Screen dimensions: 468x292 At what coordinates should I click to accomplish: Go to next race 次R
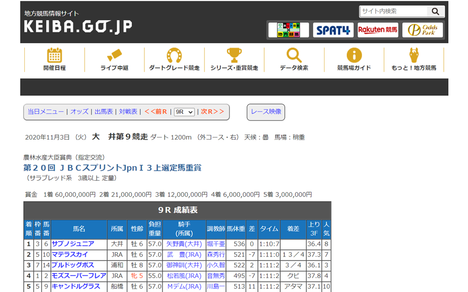point(213,112)
